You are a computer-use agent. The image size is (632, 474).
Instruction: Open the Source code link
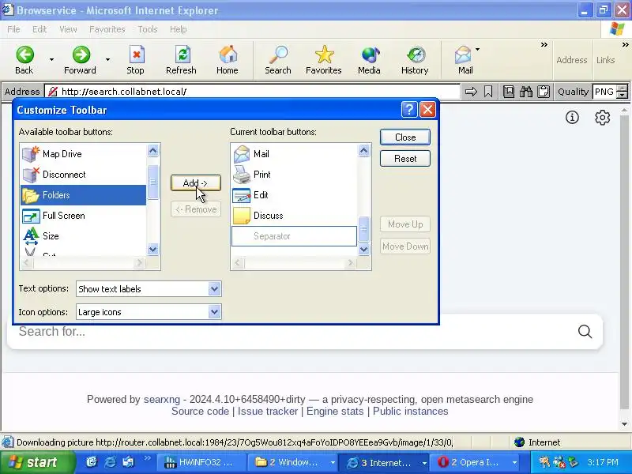click(200, 412)
